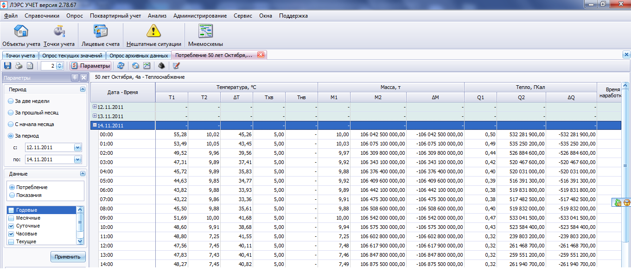The image size is (631, 272).
Task: Expand the 13.11.2011 row
Action: [95, 116]
